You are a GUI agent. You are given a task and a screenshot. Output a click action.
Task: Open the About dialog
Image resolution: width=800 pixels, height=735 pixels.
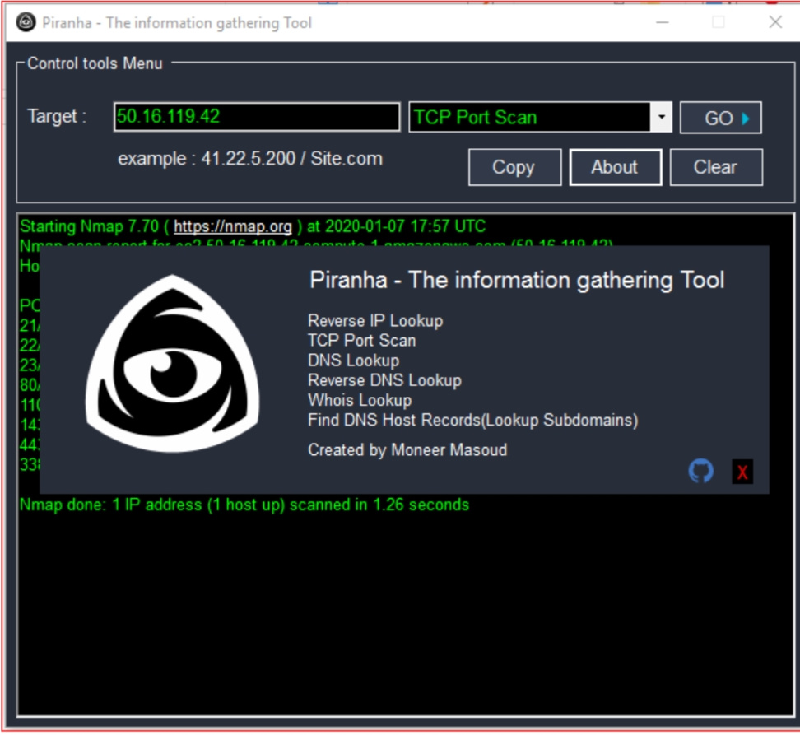coord(616,167)
